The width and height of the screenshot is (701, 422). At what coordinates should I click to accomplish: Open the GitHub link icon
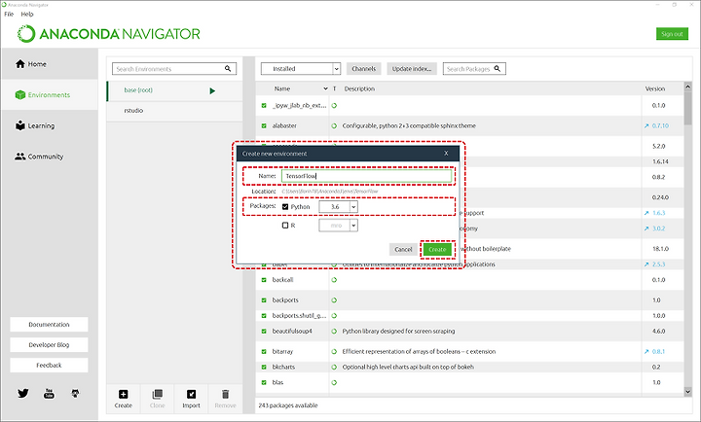pos(75,393)
